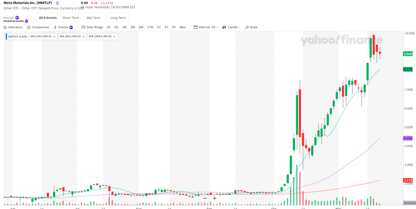Zoom in the chart with plus button
416x209 pixels.
[215, 198]
